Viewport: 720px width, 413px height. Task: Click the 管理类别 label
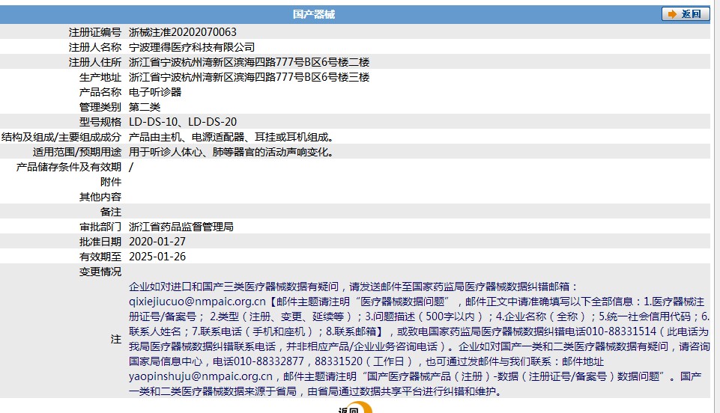pos(100,107)
